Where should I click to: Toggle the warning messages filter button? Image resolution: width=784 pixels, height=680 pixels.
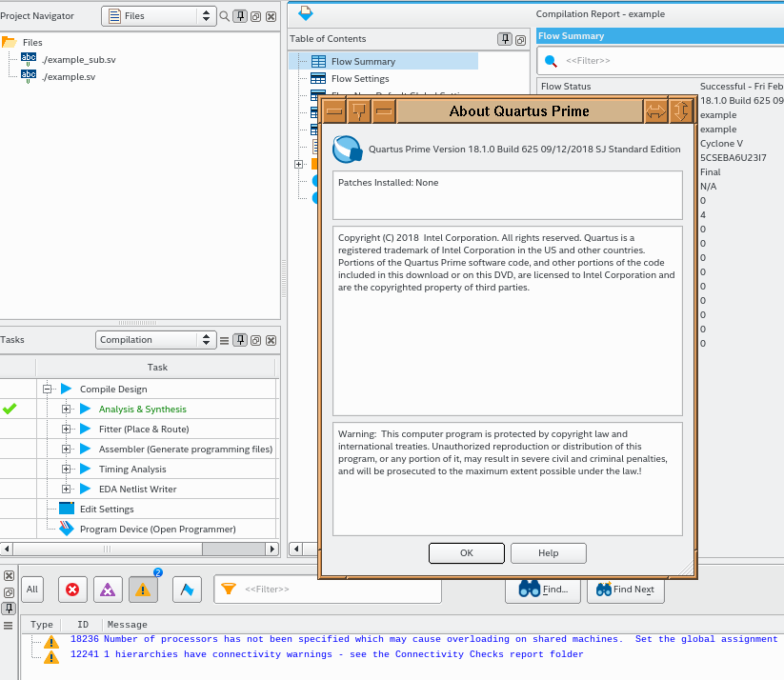point(143,590)
